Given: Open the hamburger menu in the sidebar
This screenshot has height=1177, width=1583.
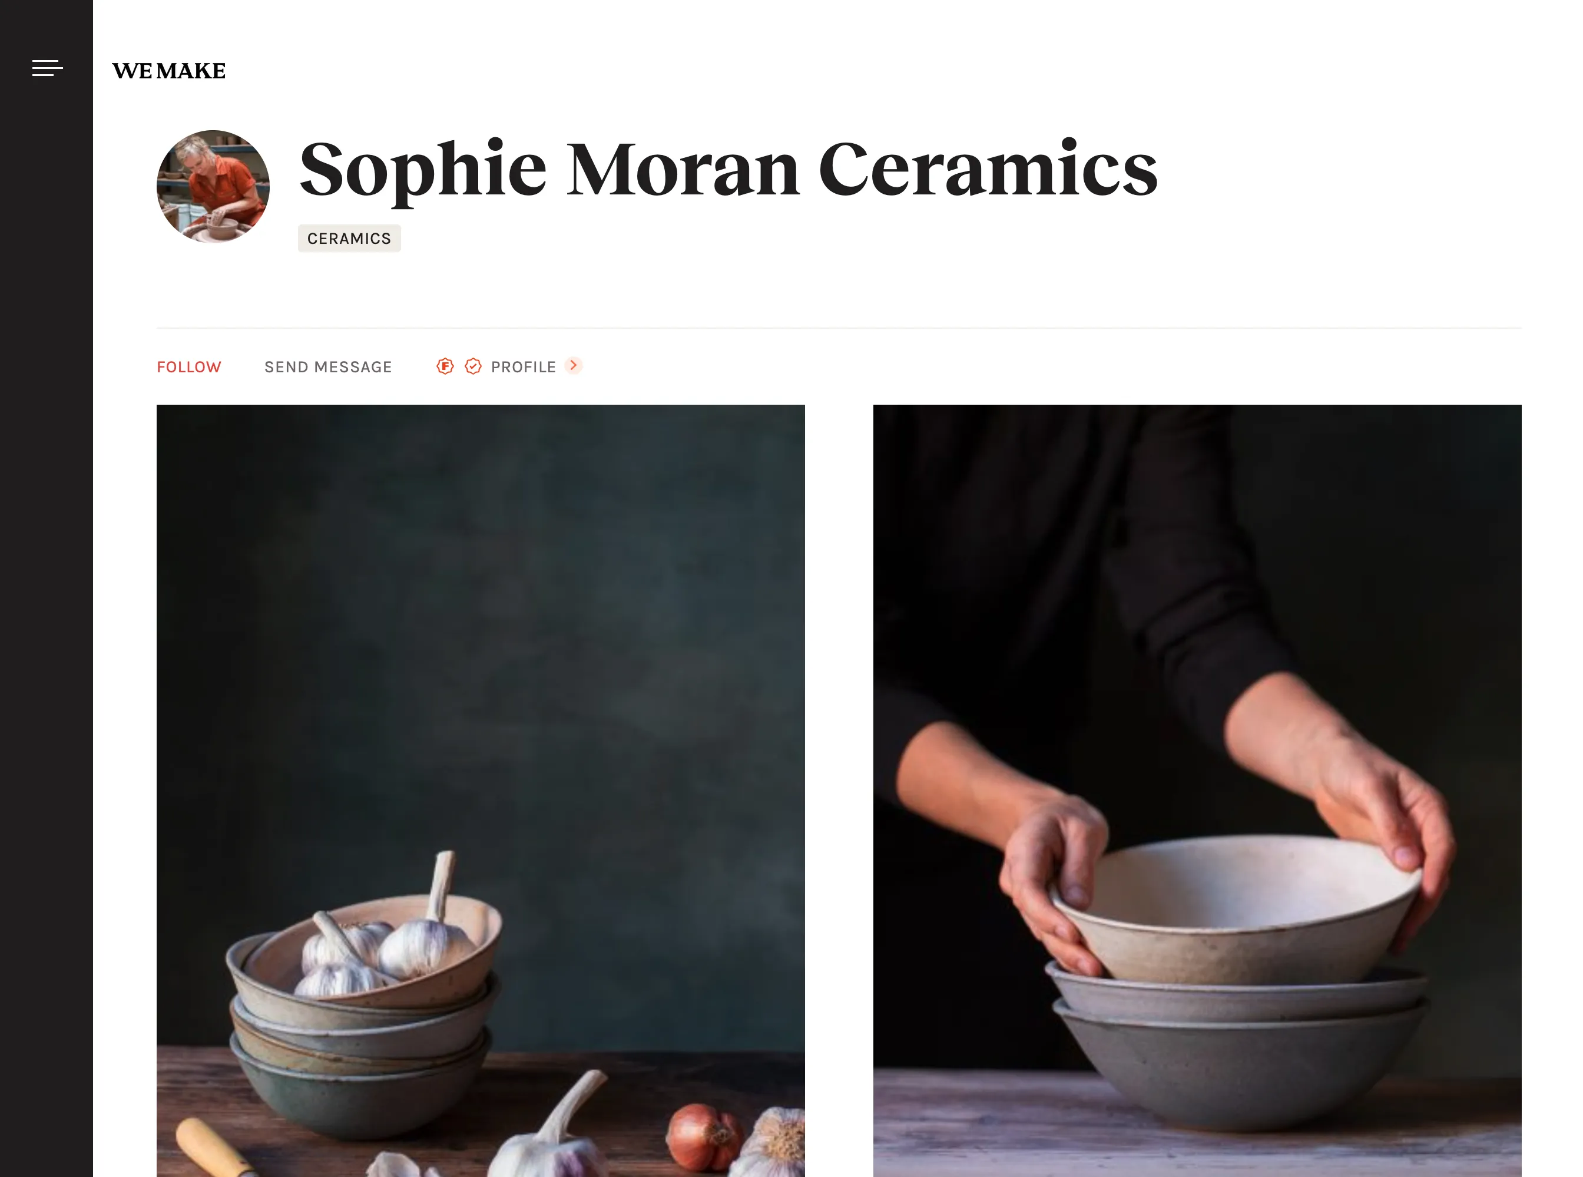Looking at the screenshot, I should (47, 68).
